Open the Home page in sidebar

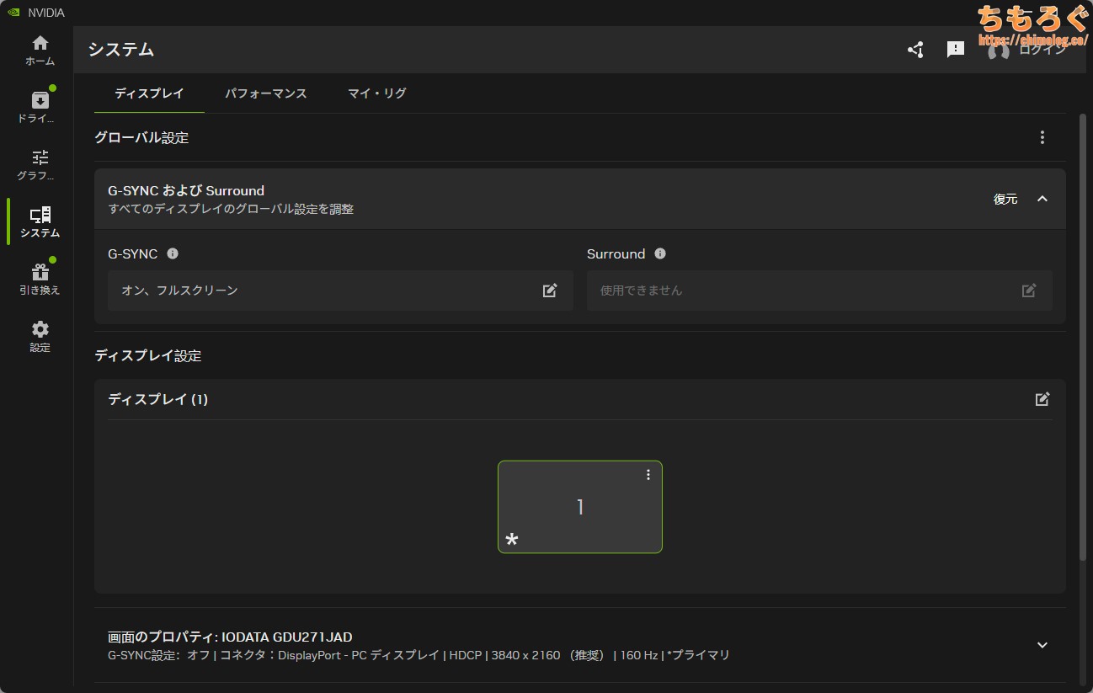coord(40,51)
